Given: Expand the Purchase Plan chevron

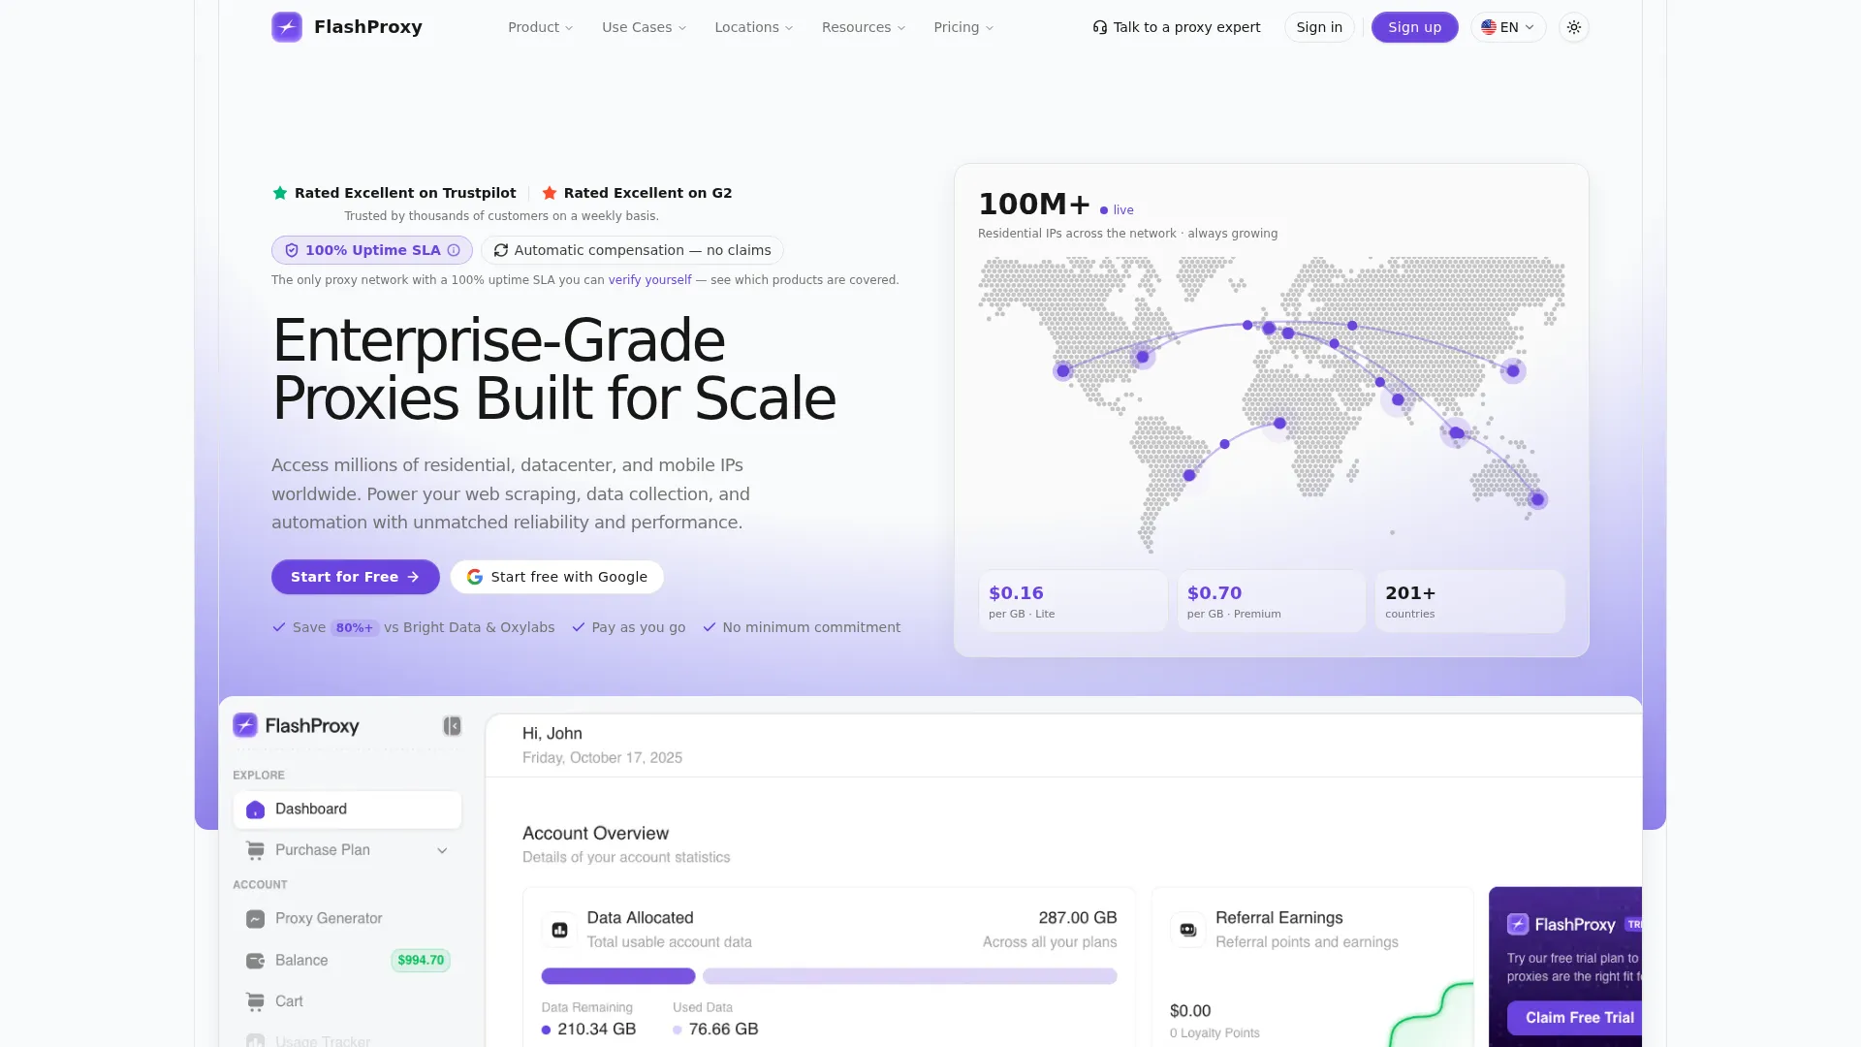Looking at the screenshot, I should pos(442,851).
